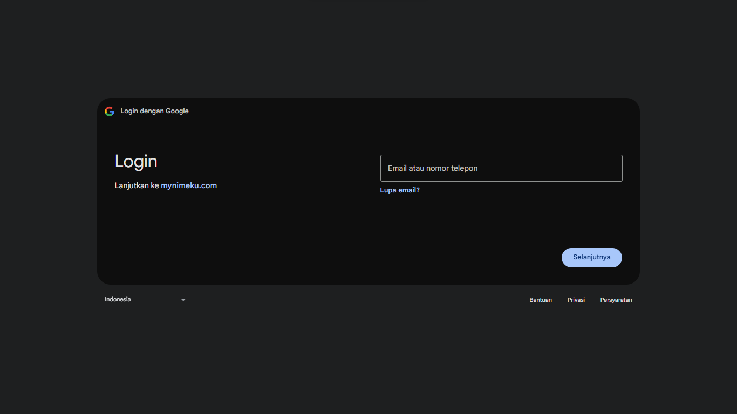Click the Selanjutnya button
The height and width of the screenshot is (414, 737).
point(592,258)
